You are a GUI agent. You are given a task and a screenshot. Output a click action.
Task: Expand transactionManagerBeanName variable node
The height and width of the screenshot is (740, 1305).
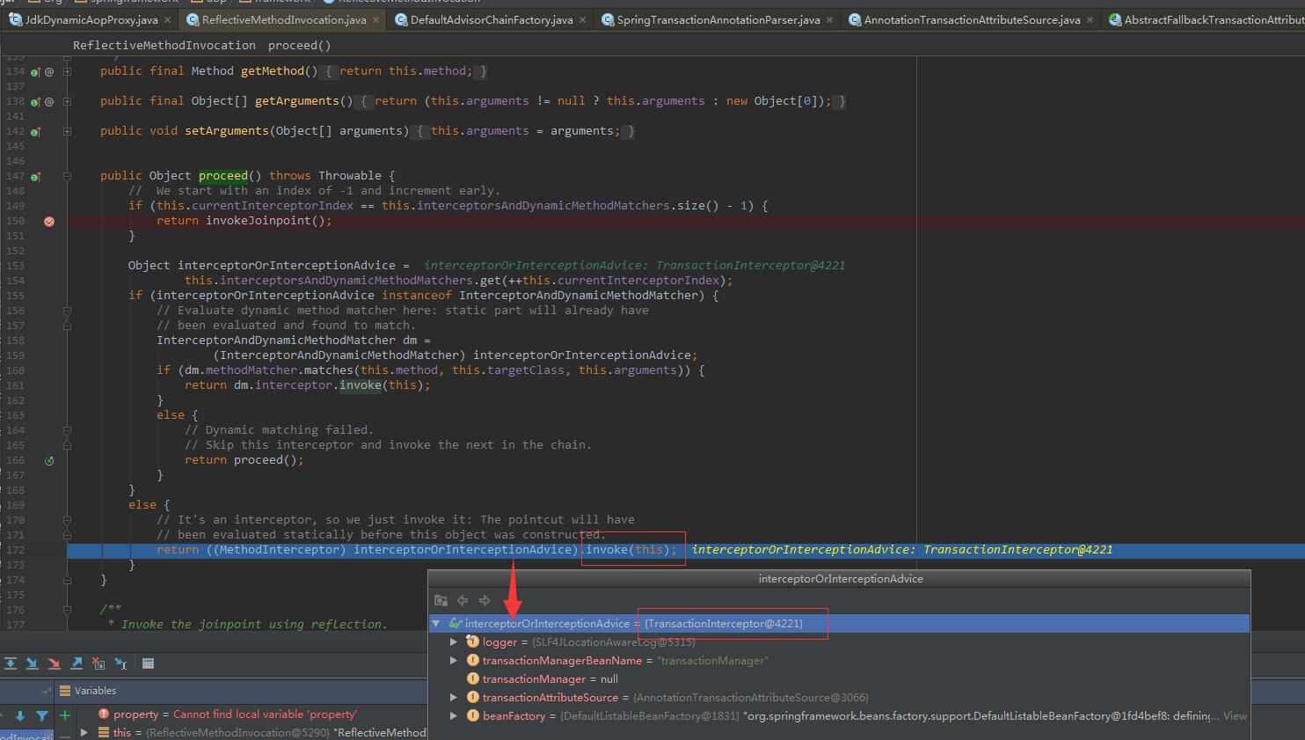454,660
